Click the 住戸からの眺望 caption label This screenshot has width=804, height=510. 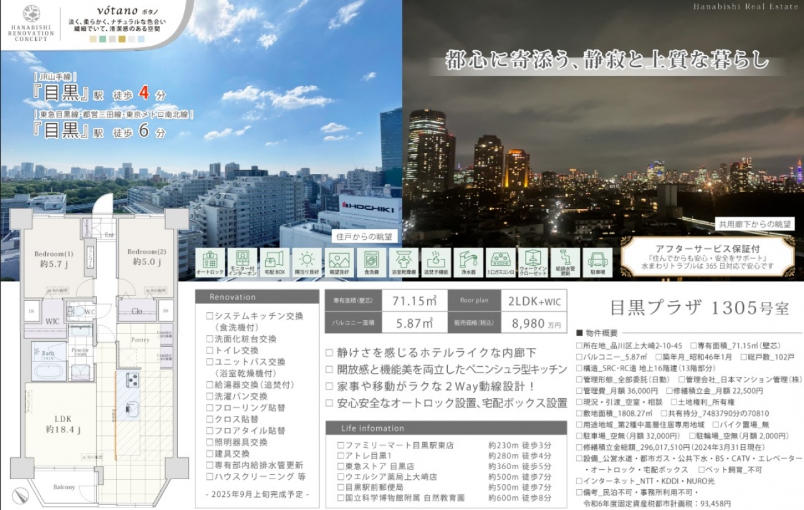pos(364,237)
